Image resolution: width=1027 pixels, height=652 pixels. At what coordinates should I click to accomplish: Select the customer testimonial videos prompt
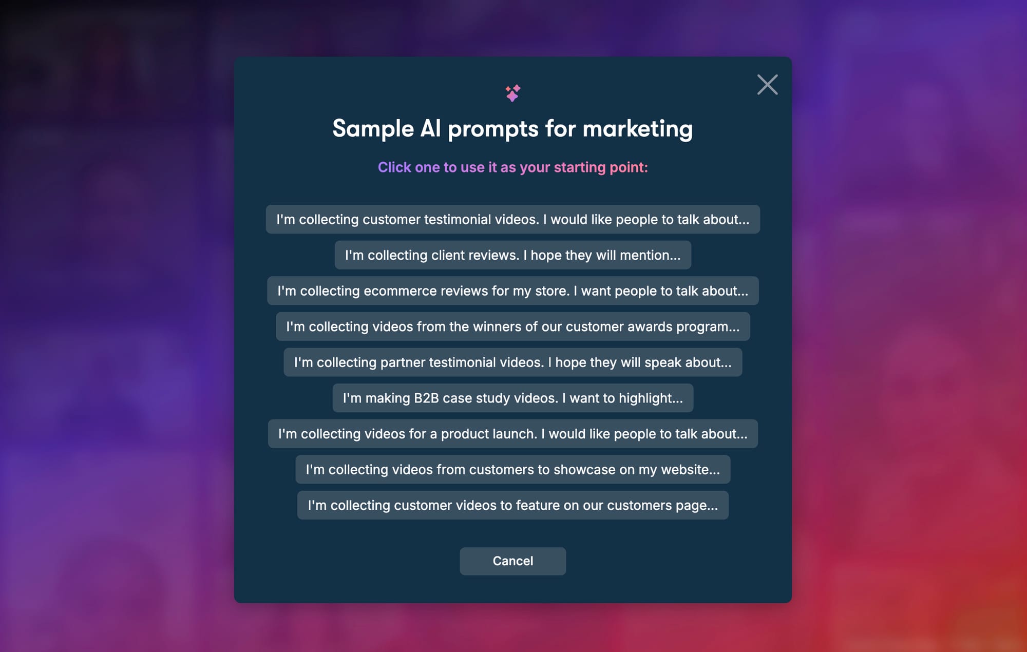512,219
